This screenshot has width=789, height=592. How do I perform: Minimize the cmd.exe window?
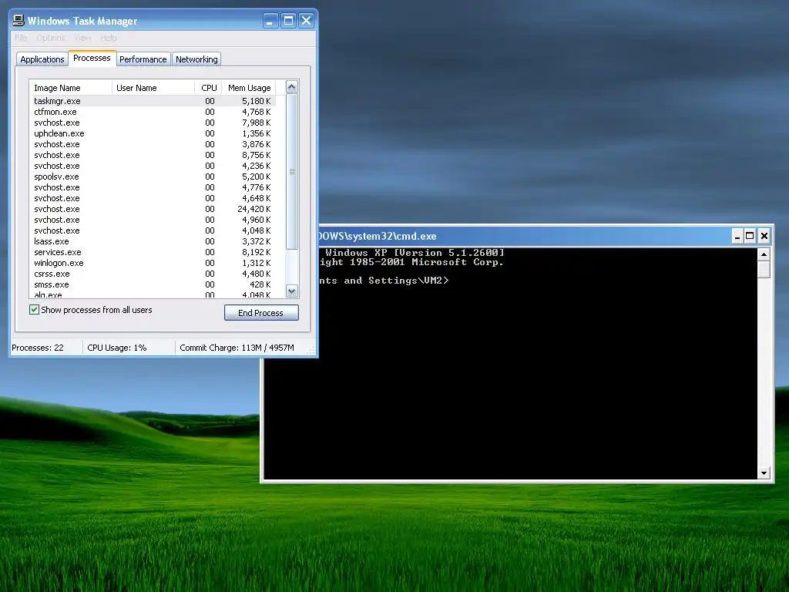[737, 236]
